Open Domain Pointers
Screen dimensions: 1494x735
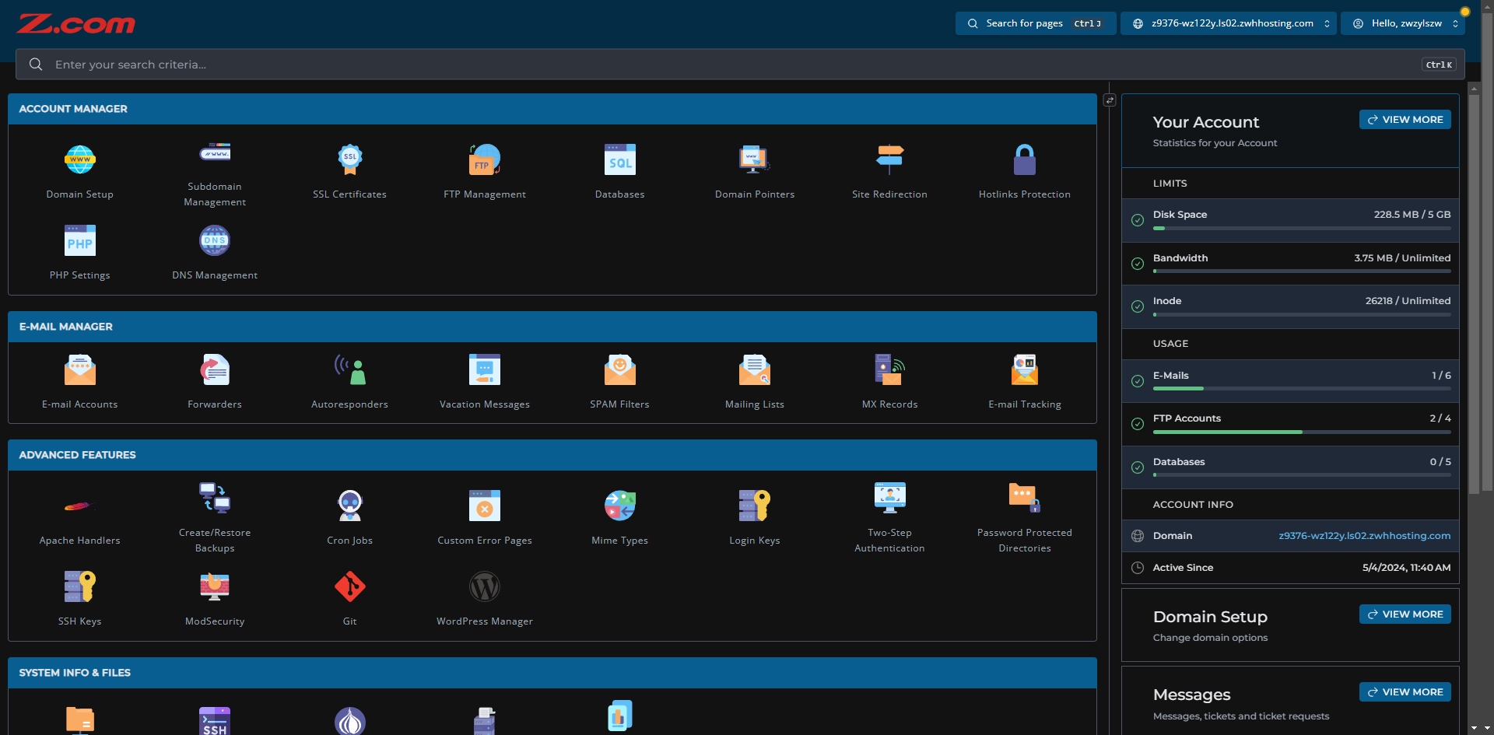(x=755, y=171)
